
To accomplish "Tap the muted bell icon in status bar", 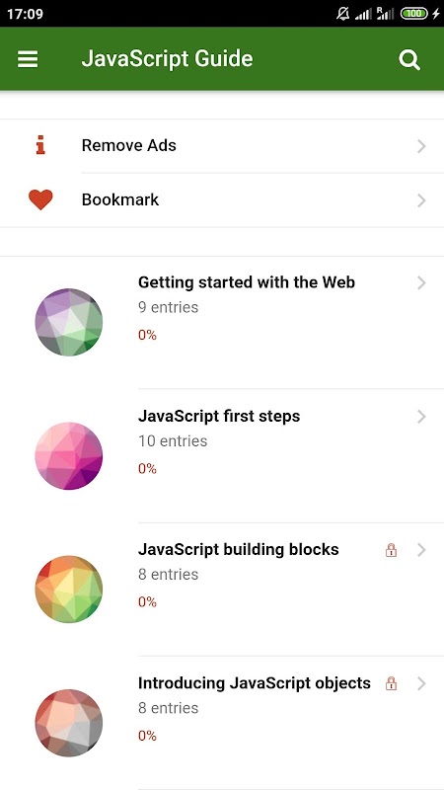I will (x=342, y=14).
